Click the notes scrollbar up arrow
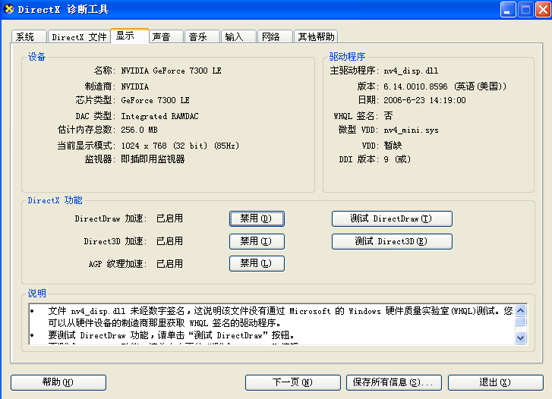 click(520, 309)
